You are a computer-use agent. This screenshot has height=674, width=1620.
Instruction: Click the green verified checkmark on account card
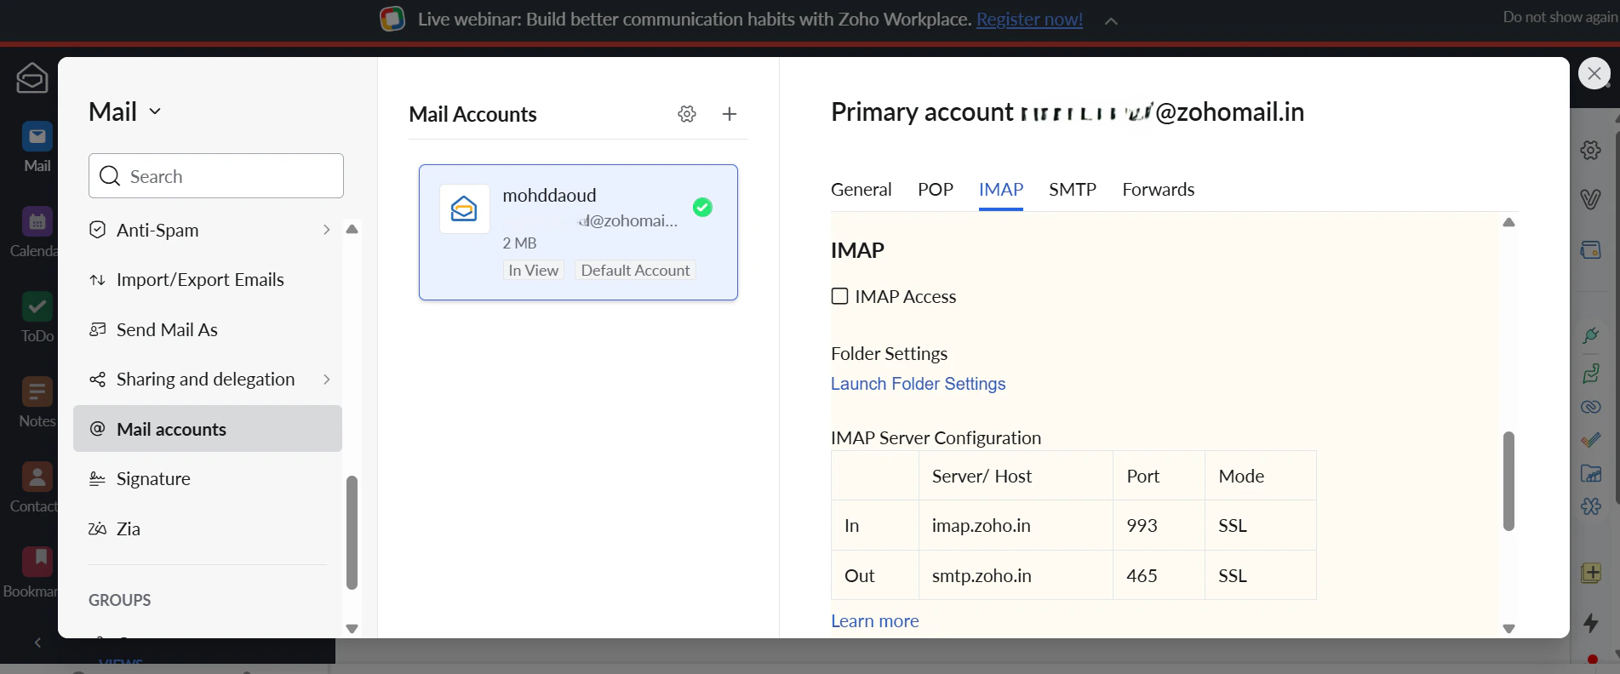(x=702, y=207)
